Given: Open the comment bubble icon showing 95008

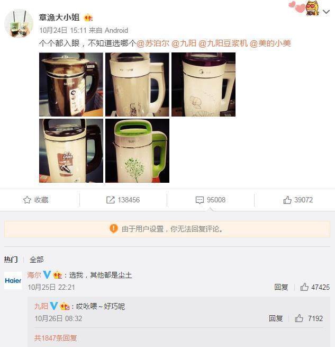Looking at the screenshot, I should (200, 200).
